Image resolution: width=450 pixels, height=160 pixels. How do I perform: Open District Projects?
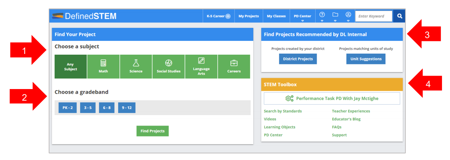tap(298, 59)
